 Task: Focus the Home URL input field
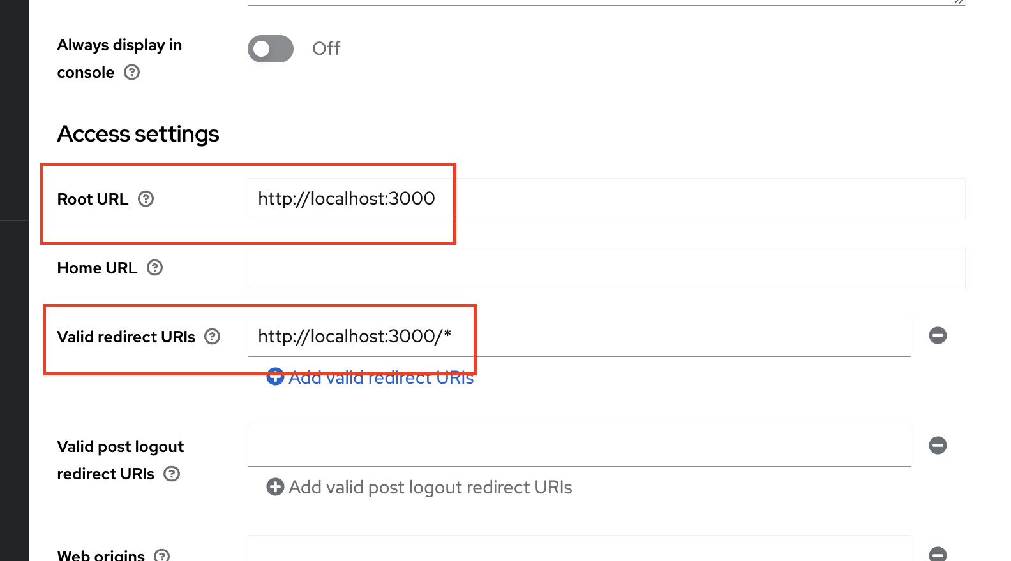606,268
